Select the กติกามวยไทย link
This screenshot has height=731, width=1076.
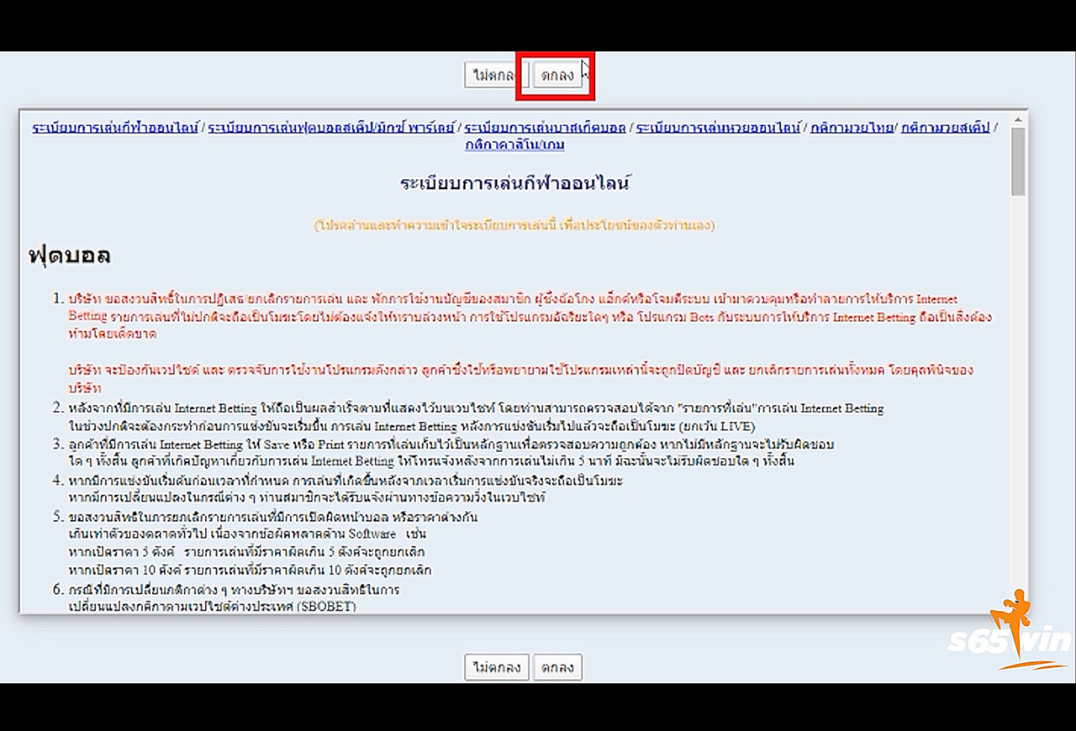(x=853, y=128)
